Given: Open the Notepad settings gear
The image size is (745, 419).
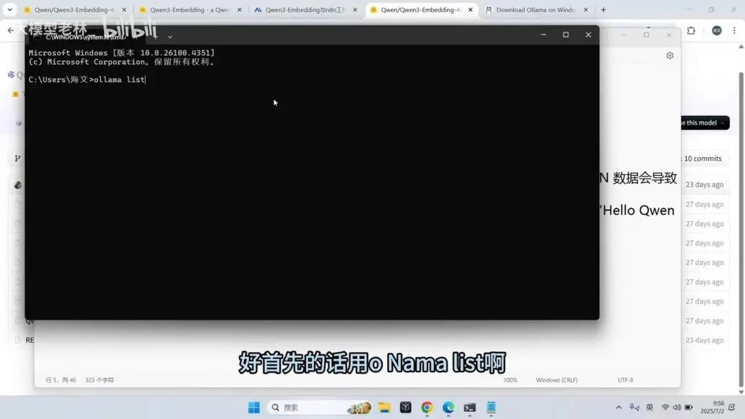Looking at the screenshot, I should point(669,56).
